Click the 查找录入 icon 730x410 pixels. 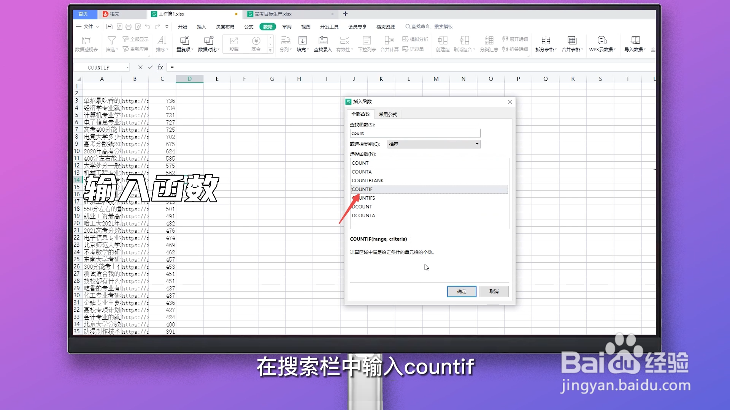tap(322, 44)
